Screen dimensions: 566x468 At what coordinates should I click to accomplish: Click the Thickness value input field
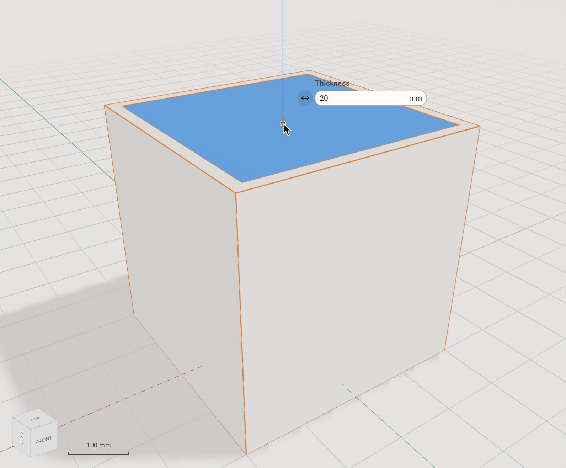370,98
